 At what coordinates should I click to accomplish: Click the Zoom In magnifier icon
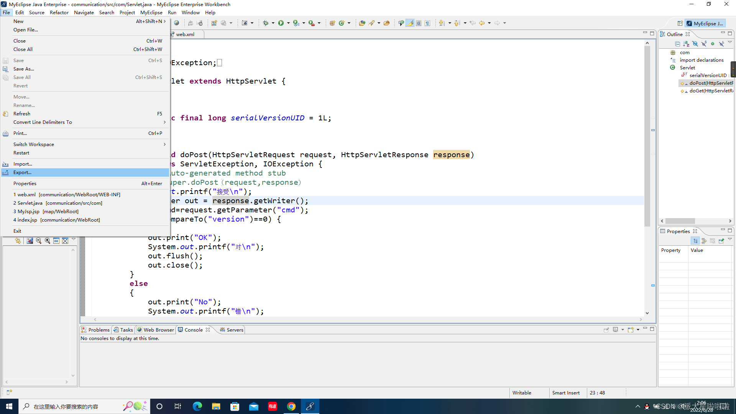click(48, 241)
